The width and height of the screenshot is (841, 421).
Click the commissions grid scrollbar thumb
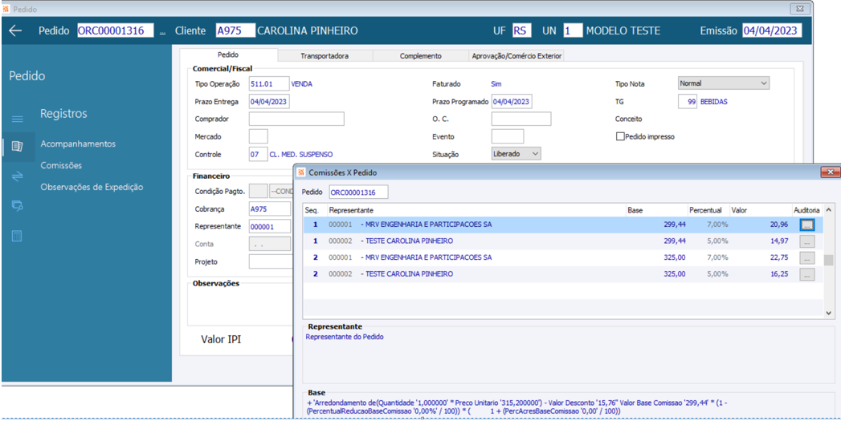click(x=829, y=260)
